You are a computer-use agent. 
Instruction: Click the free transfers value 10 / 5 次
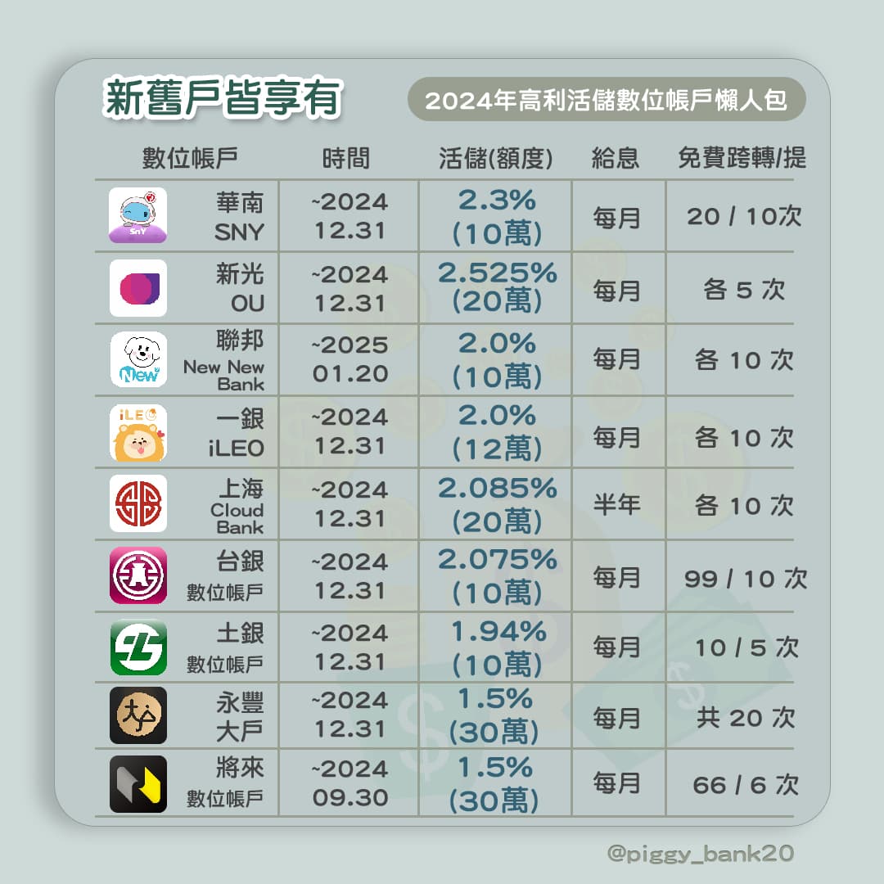pyautogui.click(x=746, y=647)
